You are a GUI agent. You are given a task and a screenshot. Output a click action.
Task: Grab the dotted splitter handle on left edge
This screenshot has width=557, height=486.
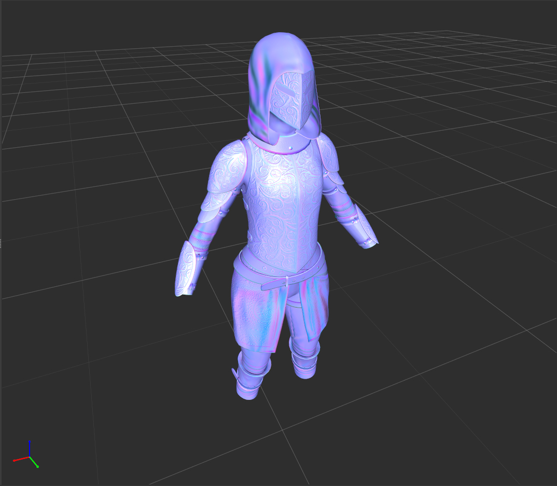click(x=1, y=243)
